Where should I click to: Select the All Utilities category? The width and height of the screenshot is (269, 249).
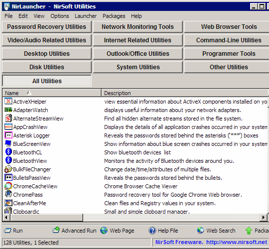click(x=47, y=81)
